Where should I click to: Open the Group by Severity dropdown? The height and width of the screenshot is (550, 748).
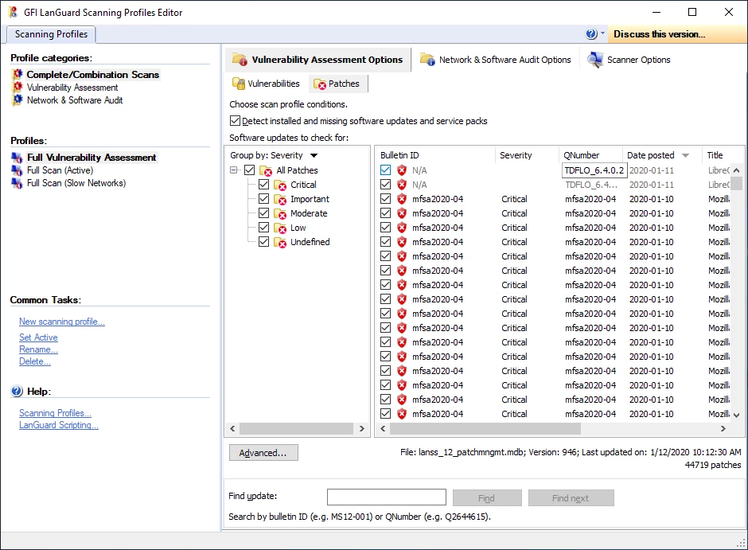pyautogui.click(x=313, y=156)
